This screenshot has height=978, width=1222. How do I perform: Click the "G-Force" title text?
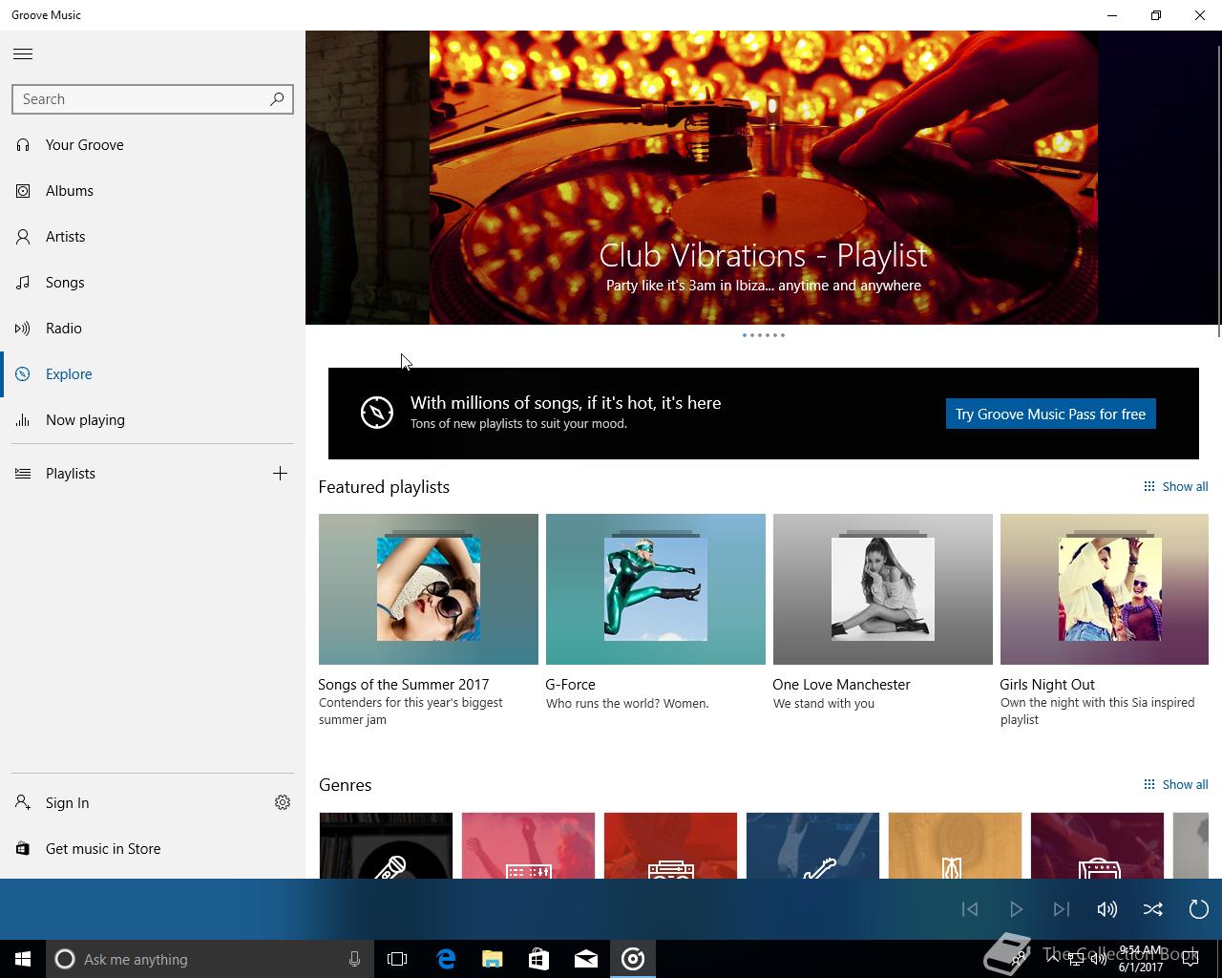click(x=570, y=685)
